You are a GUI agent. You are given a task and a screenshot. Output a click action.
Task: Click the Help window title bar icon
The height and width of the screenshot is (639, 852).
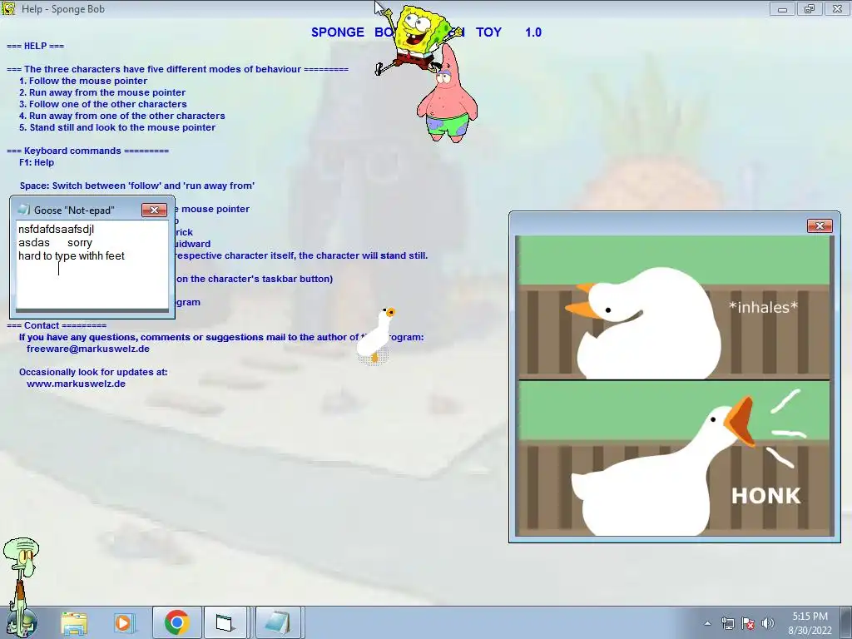[8, 8]
